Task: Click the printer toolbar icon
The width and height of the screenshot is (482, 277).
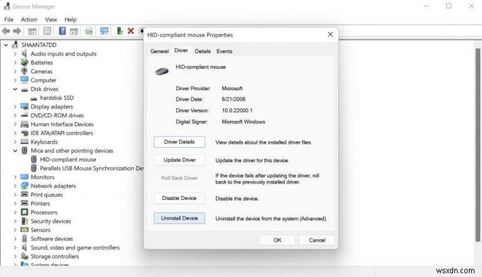Action: (x=89, y=31)
